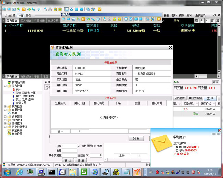Click the phone icon in 模拟盘 floating toolbar

click(x=93, y=19)
